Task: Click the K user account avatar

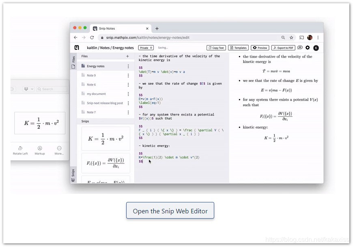Action: pos(316,48)
